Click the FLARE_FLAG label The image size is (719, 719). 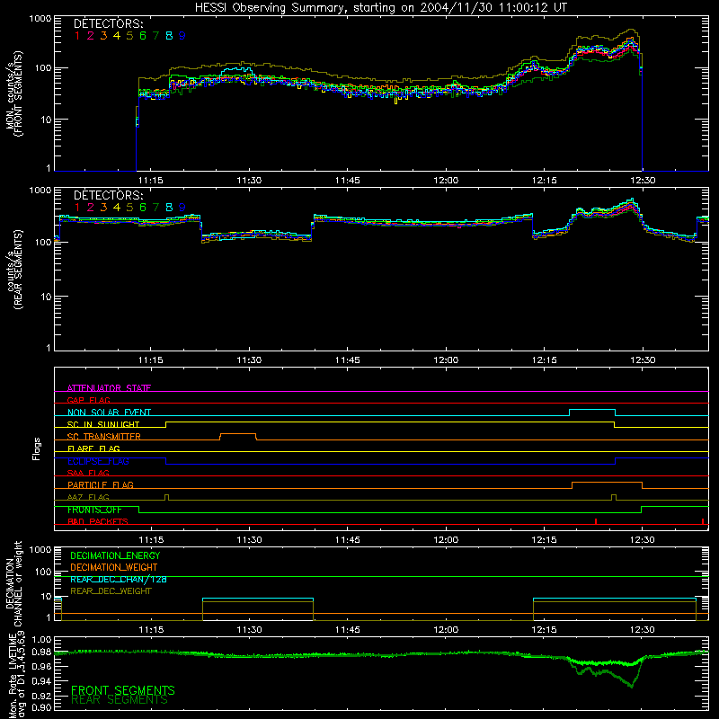point(93,448)
